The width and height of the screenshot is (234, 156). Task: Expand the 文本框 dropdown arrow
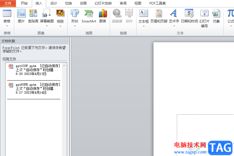tap(144, 26)
